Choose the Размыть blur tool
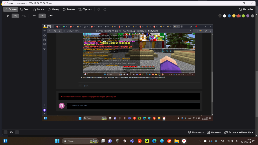258x145 pixels. 69,9
